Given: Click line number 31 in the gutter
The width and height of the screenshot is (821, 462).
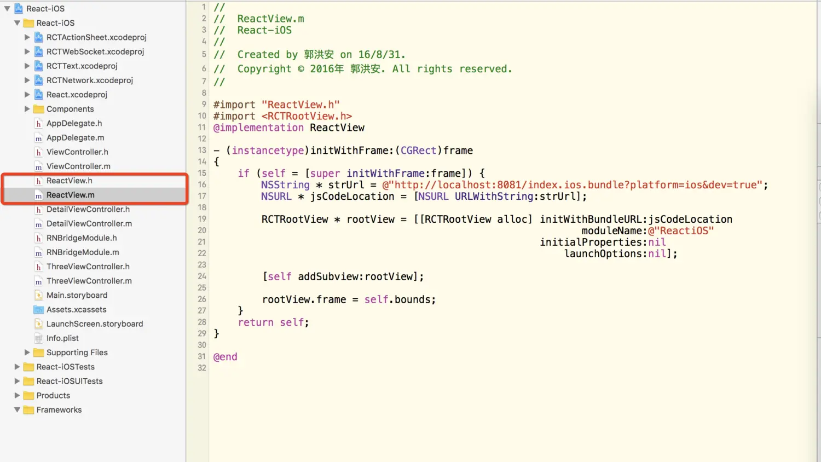Looking at the screenshot, I should click(202, 356).
